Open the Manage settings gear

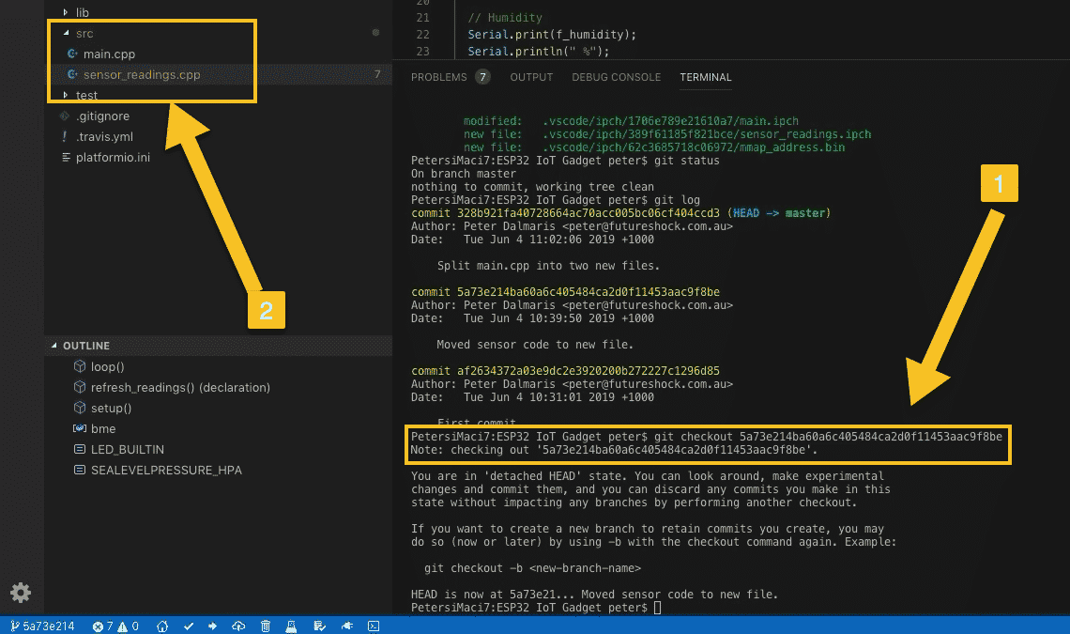pyautogui.click(x=21, y=593)
